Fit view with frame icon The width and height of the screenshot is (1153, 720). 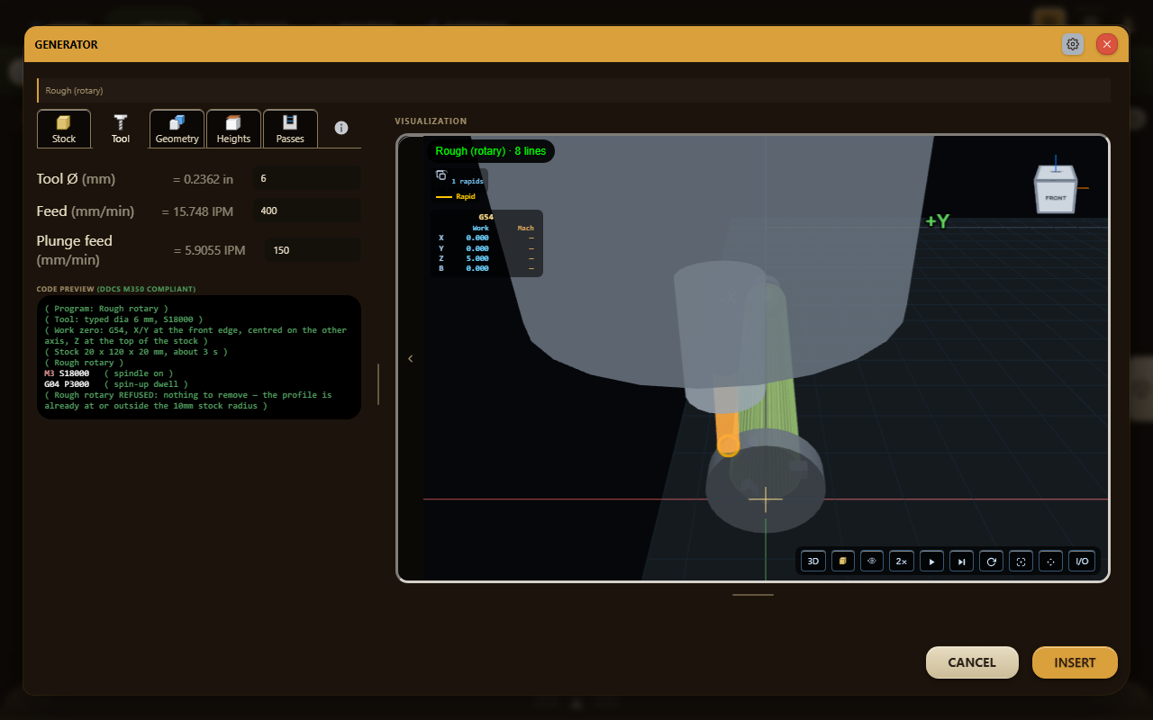point(1021,561)
